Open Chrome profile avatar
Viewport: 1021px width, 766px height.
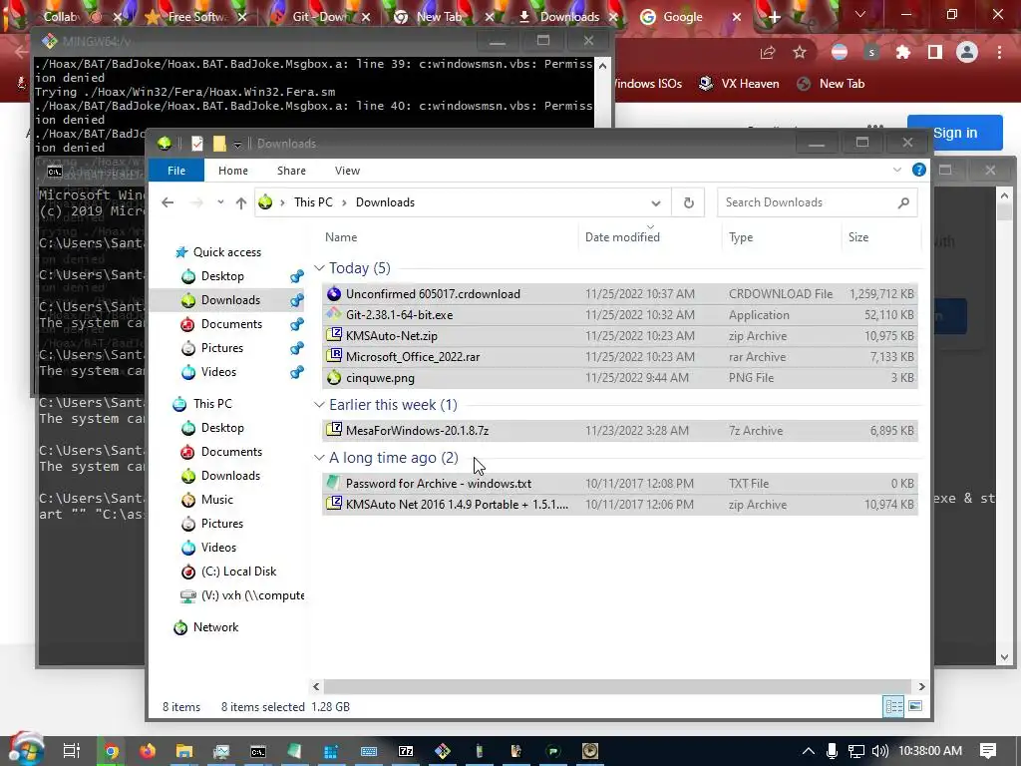(x=967, y=52)
